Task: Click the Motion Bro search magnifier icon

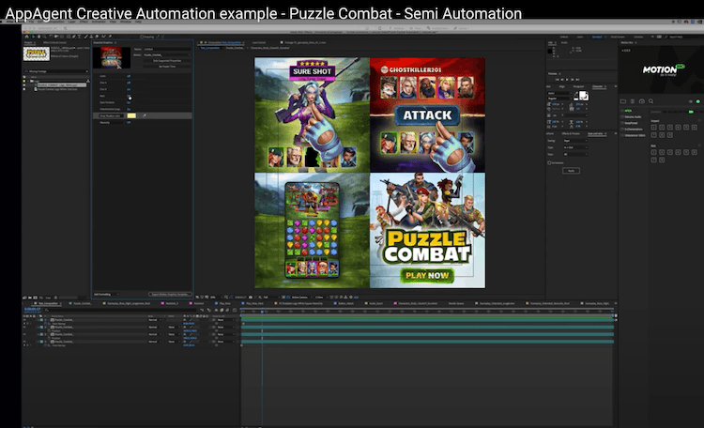Action: tap(651, 101)
